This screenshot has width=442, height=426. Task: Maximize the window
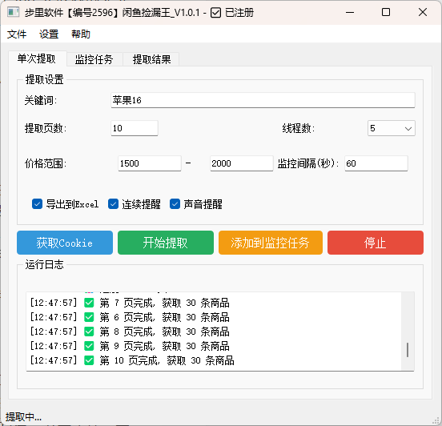(x=386, y=12)
